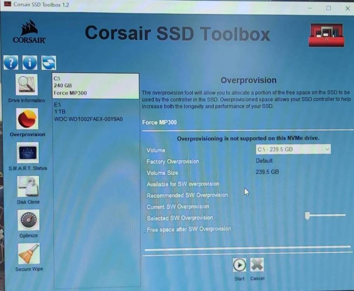Click the Optimize label
Screen dimensions: 354x291
[x=29, y=236]
